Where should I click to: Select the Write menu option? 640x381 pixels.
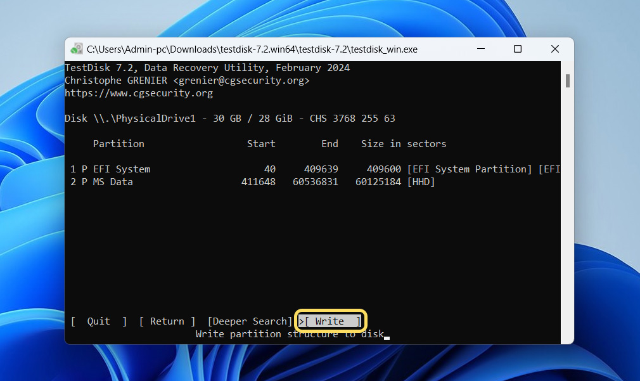tap(330, 321)
